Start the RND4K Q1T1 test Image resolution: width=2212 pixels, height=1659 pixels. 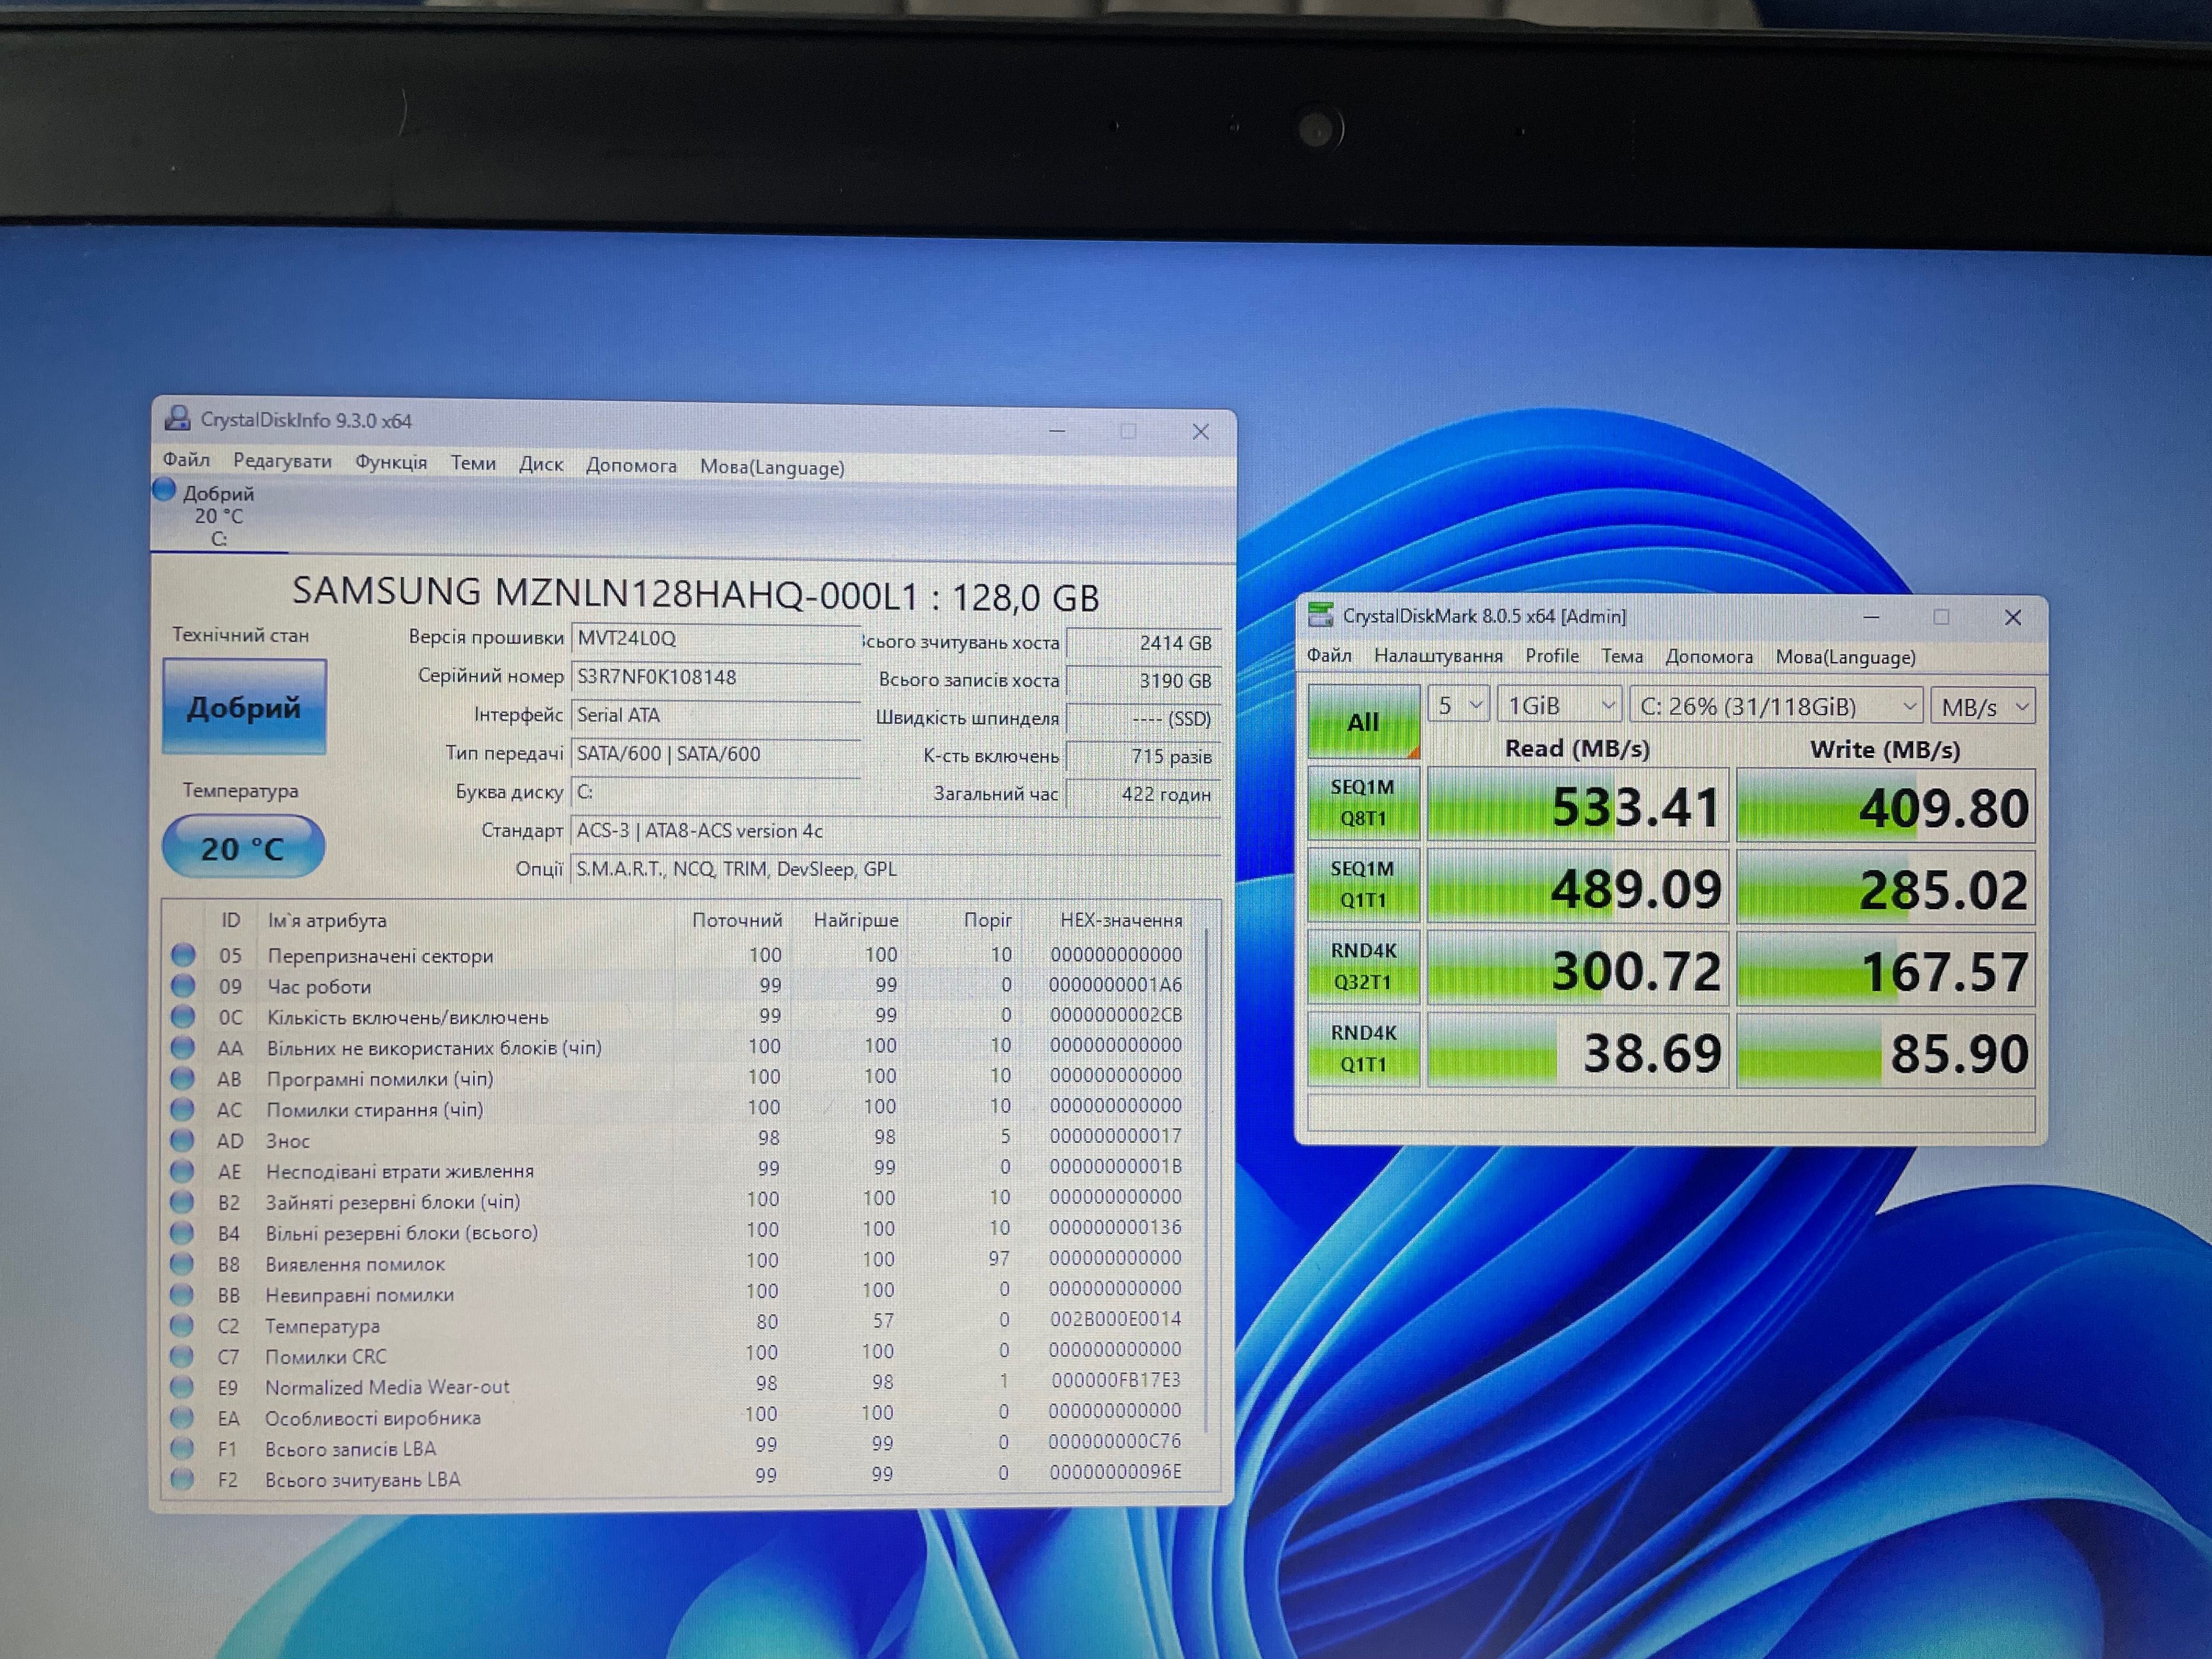[x=1363, y=1048]
